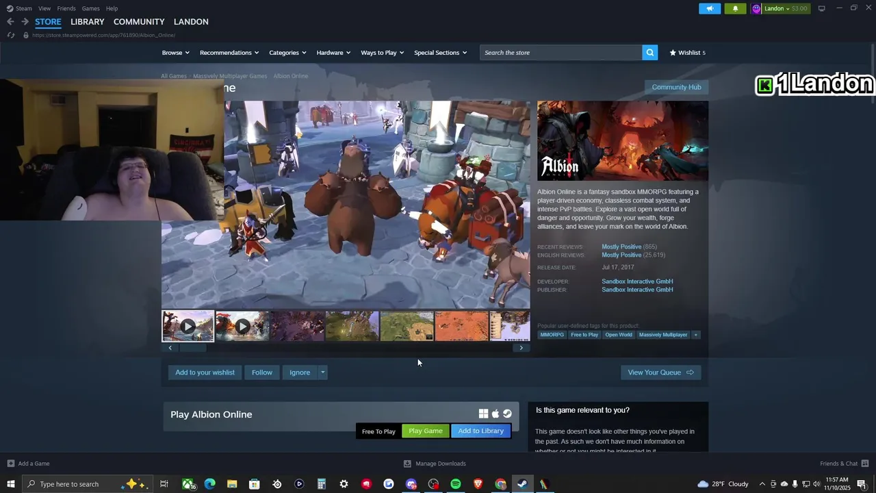Open Brave browser from taskbar

click(x=478, y=484)
